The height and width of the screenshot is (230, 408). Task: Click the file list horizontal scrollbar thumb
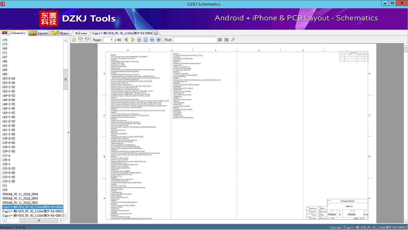[39, 220]
